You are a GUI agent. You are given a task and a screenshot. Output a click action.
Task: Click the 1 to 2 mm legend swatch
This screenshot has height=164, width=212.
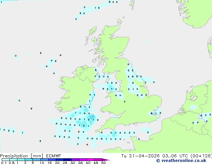pos(21,160)
